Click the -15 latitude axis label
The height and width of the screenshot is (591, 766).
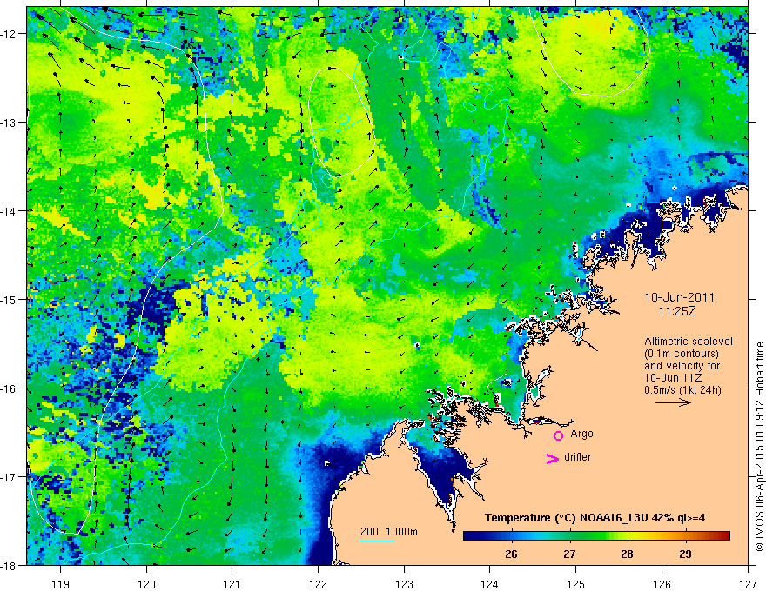point(9,299)
